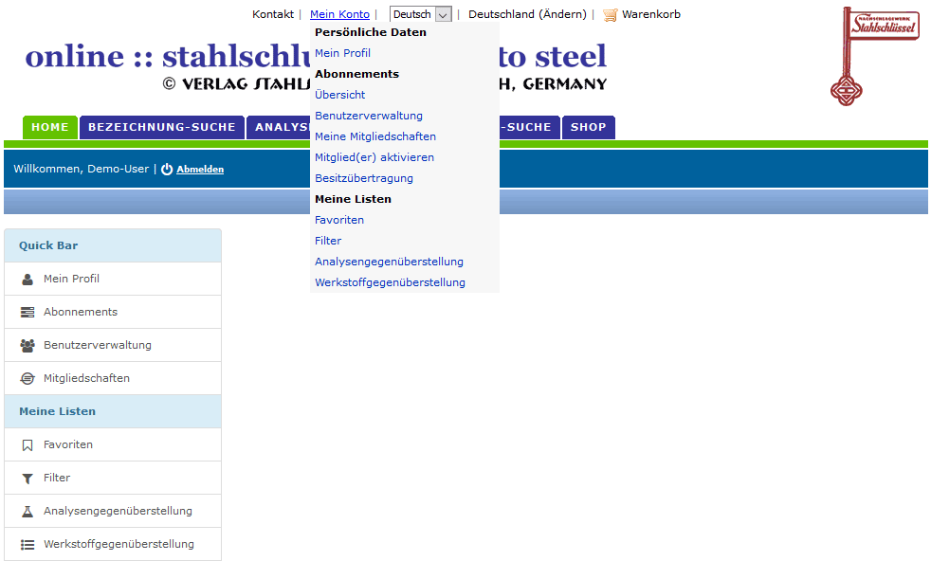Click the flask icon for Analysengegenüberstellung

pos(27,512)
